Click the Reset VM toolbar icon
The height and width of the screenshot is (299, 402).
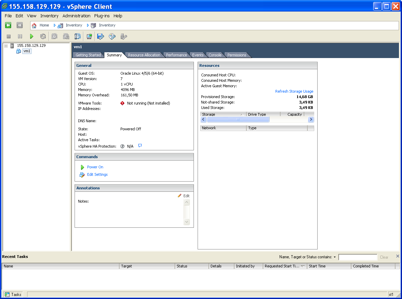tap(43, 36)
